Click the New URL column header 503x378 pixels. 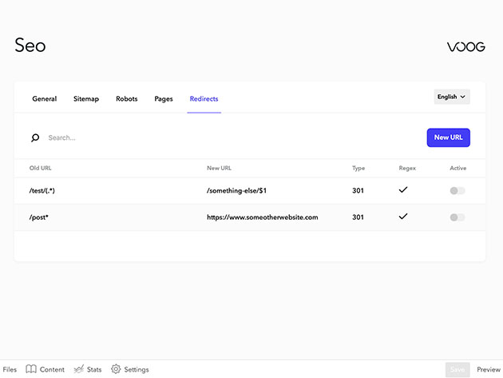219,168
